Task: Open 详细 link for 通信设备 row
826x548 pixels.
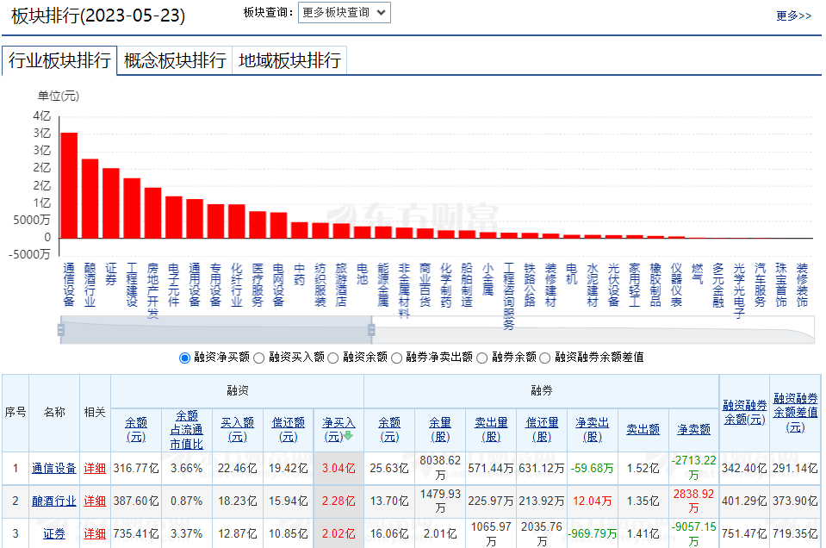Action: tap(95, 469)
